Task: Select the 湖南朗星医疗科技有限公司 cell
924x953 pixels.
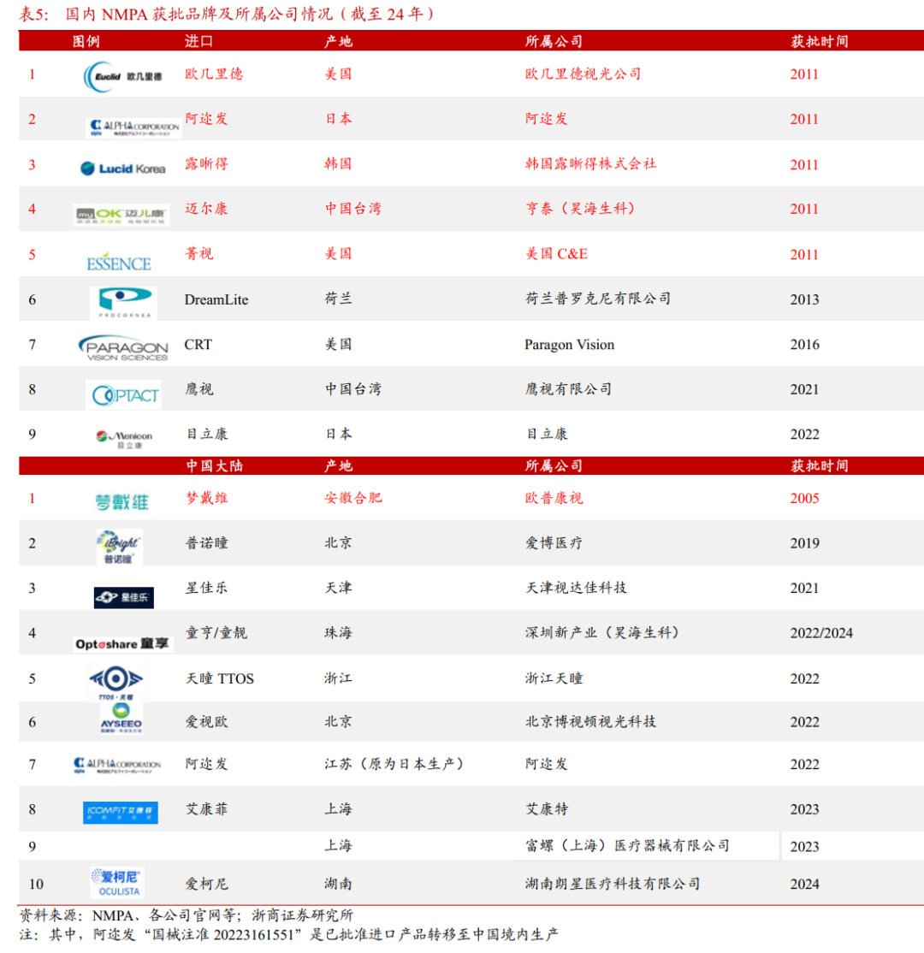Action: [613, 884]
